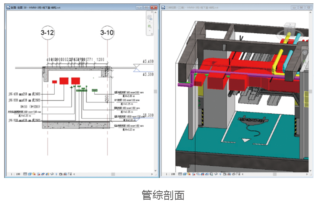Open the 2D steering wheel navigation tool
Viewport: 318px width, 205px height.
point(149,17)
